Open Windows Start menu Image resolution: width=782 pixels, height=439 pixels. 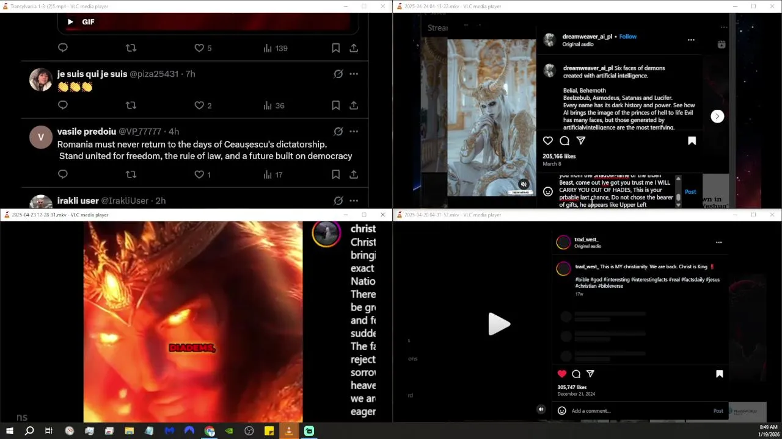pos(9,431)
